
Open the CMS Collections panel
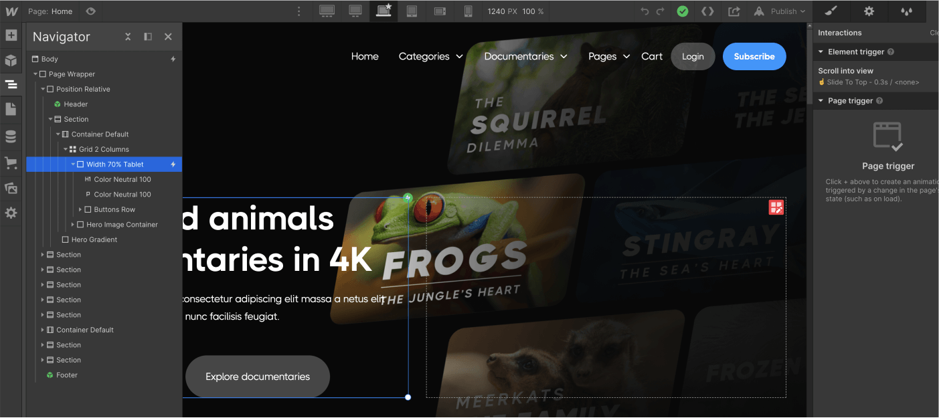(x=11, y=136)
